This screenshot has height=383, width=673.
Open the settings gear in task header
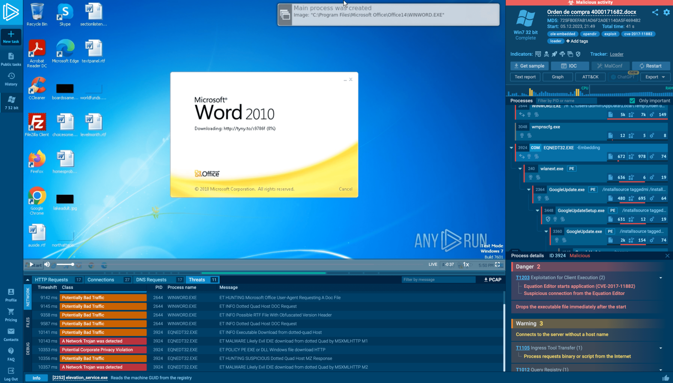[666, 12]
